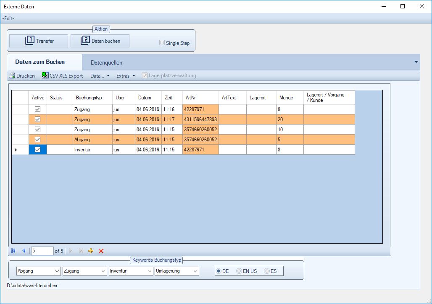Open the -Exit- menu
The image size is (432, 304).
(x=8, y=18)
